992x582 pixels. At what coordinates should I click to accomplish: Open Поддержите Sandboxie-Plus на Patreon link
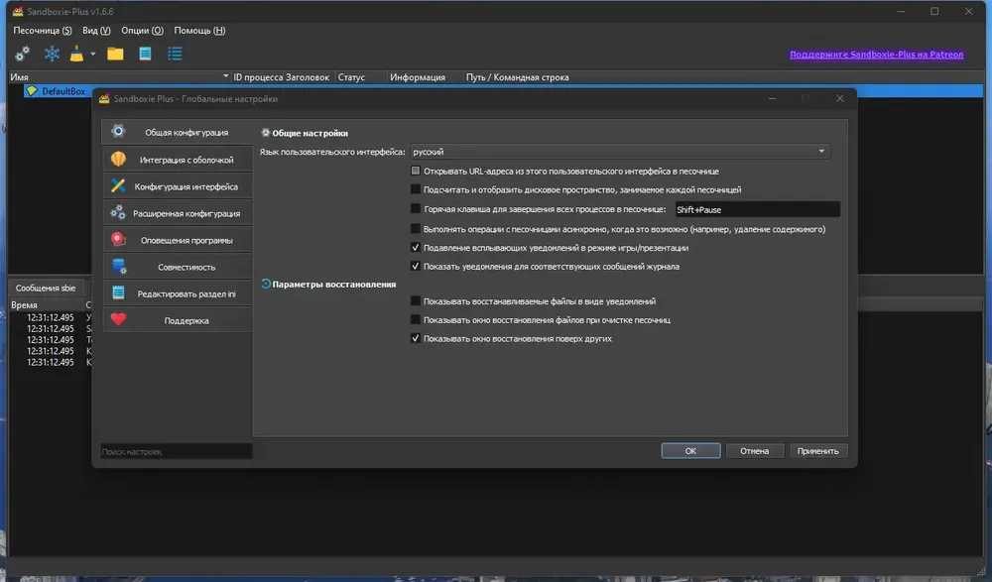(x=876, y=55)
